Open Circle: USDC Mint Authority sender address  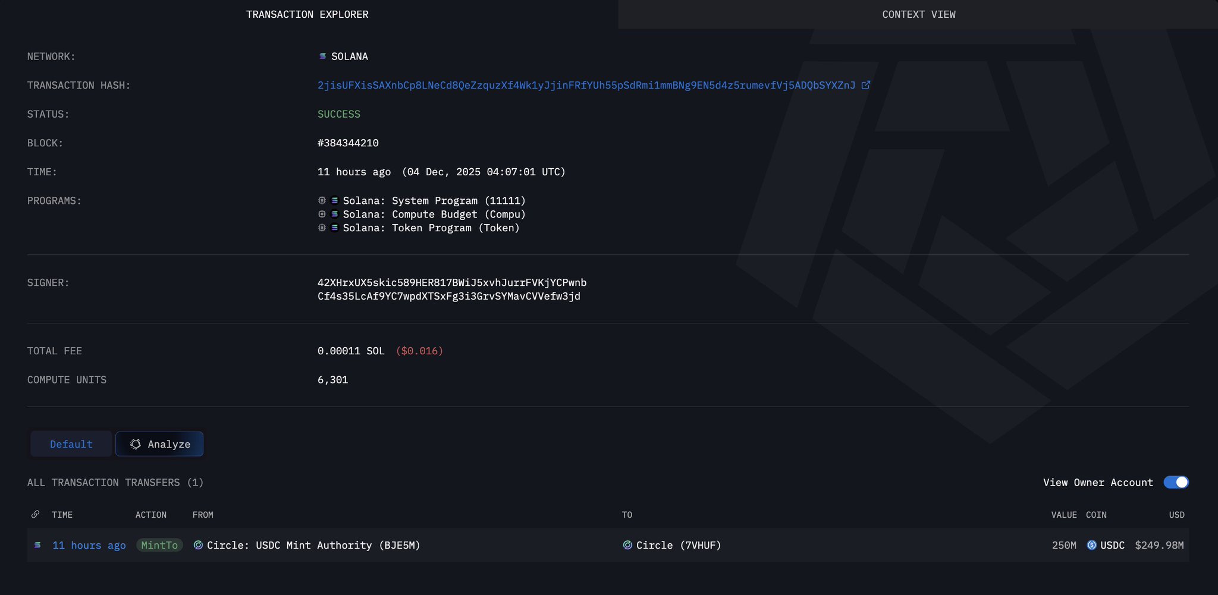313,545
